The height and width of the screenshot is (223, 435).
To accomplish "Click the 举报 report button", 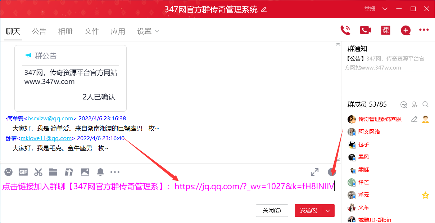I will [370, 9].
